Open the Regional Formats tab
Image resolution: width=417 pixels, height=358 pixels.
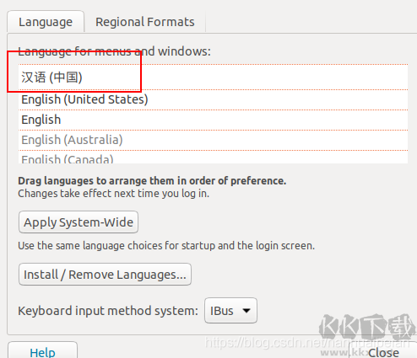pos(145,22)
